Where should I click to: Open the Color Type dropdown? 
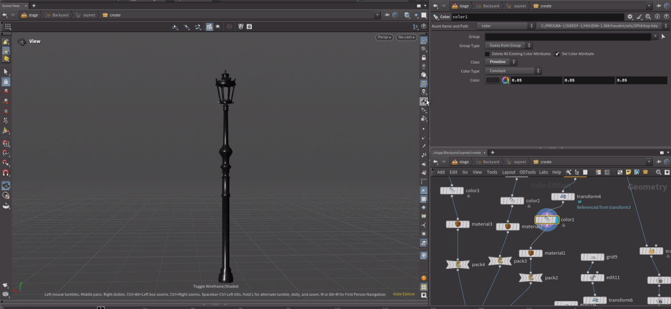(513, 71)
